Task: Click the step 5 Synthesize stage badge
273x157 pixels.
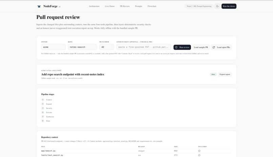Action: click(x=43, y=116)
